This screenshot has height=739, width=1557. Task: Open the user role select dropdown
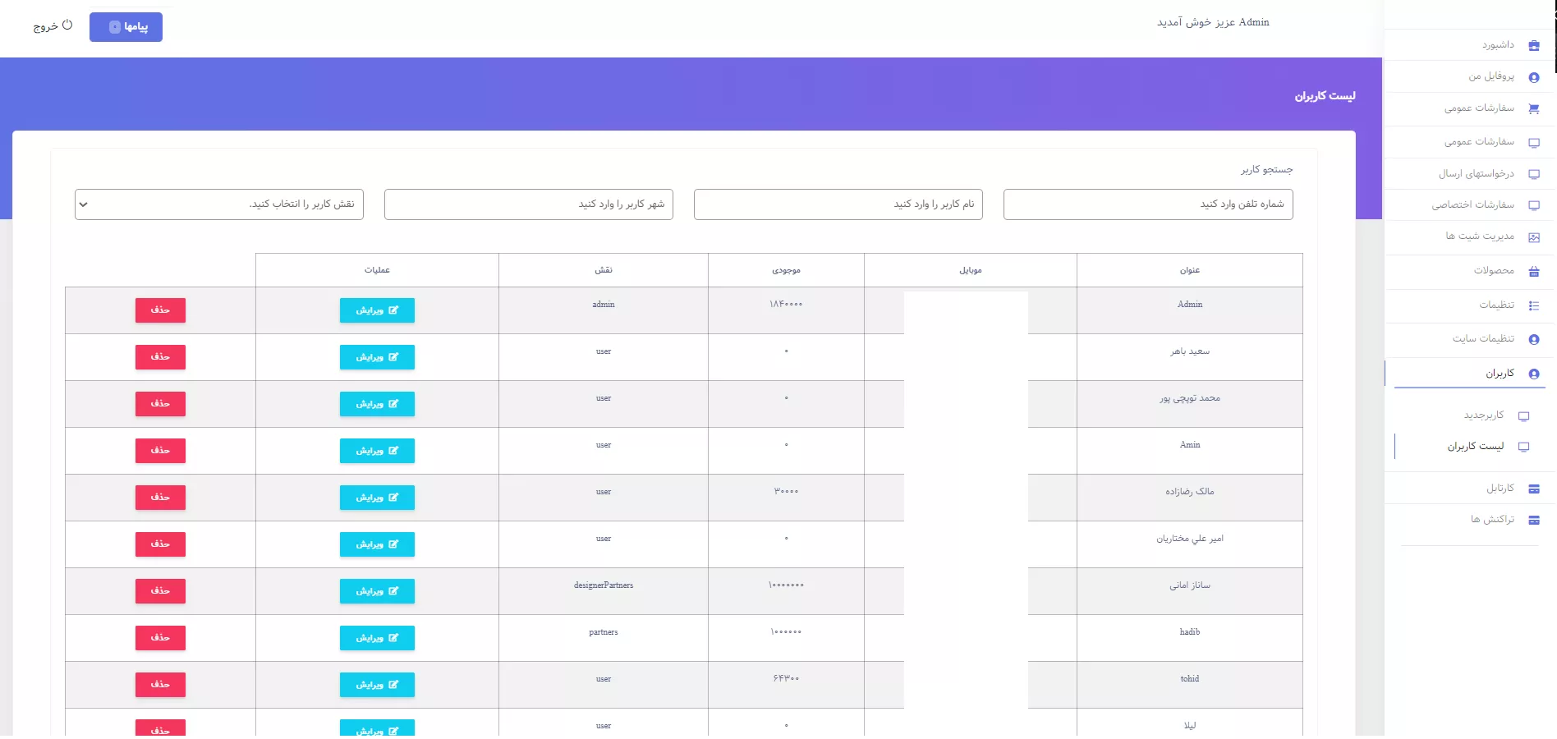point(218,204)
